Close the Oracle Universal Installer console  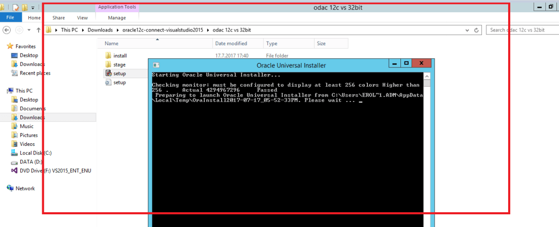[x=421, y=64]
